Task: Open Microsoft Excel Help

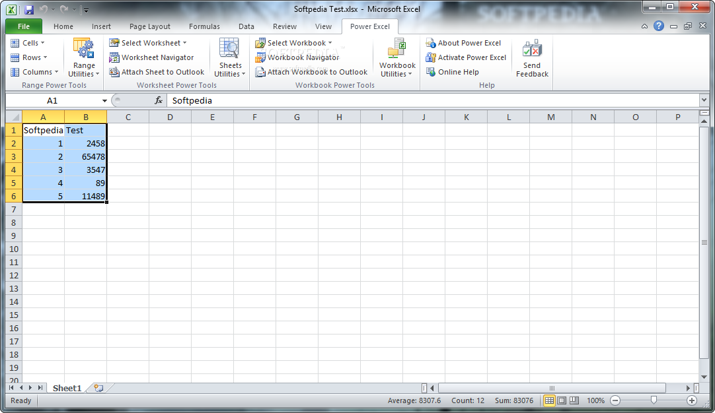Action: (658, 26)
